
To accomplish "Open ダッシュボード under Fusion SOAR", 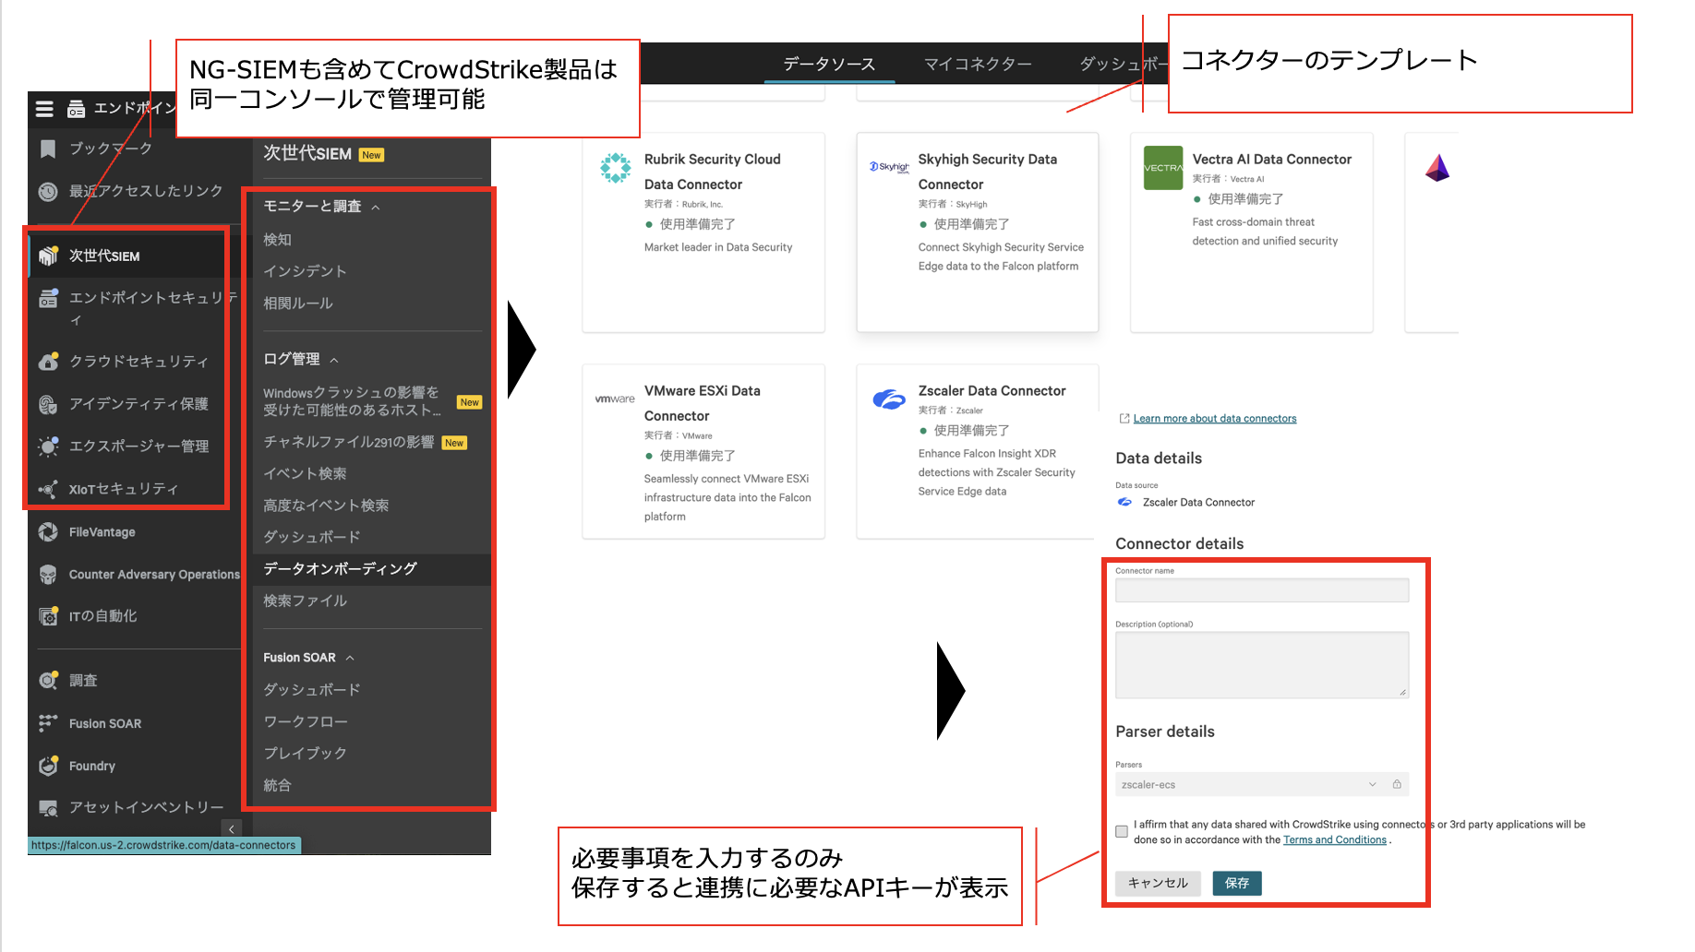I will click(x=311, y=690).
